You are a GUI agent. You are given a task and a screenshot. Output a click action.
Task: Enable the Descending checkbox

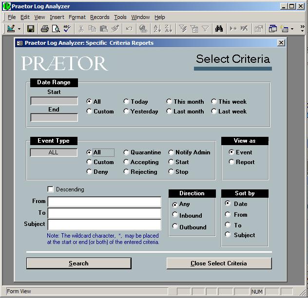click(51, 189)
